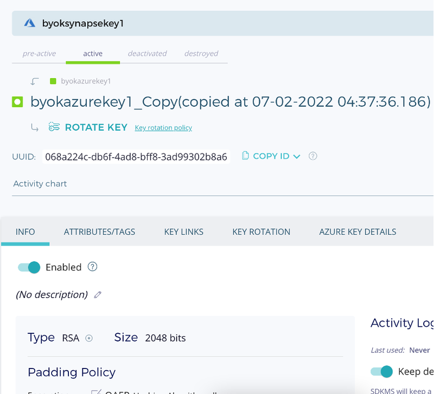Click the 'Last used: Never' text
Image resolution: width=434 pixels, height=394 pixels.
point(400,350)
